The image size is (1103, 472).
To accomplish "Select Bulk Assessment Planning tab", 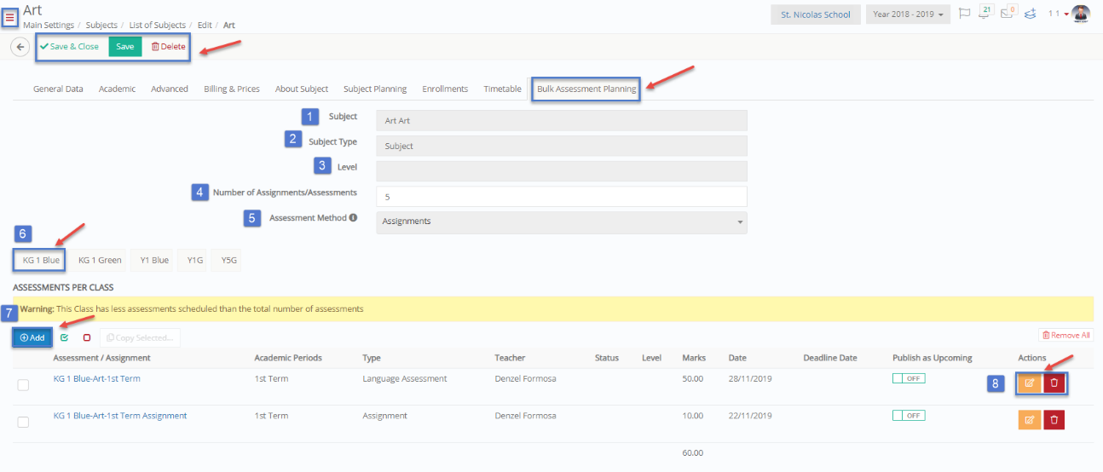I will point(586,89).
